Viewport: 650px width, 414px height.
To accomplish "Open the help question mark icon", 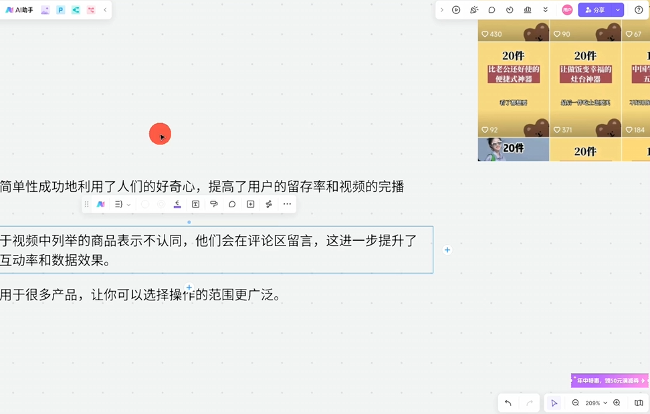I will click(639, 10).
